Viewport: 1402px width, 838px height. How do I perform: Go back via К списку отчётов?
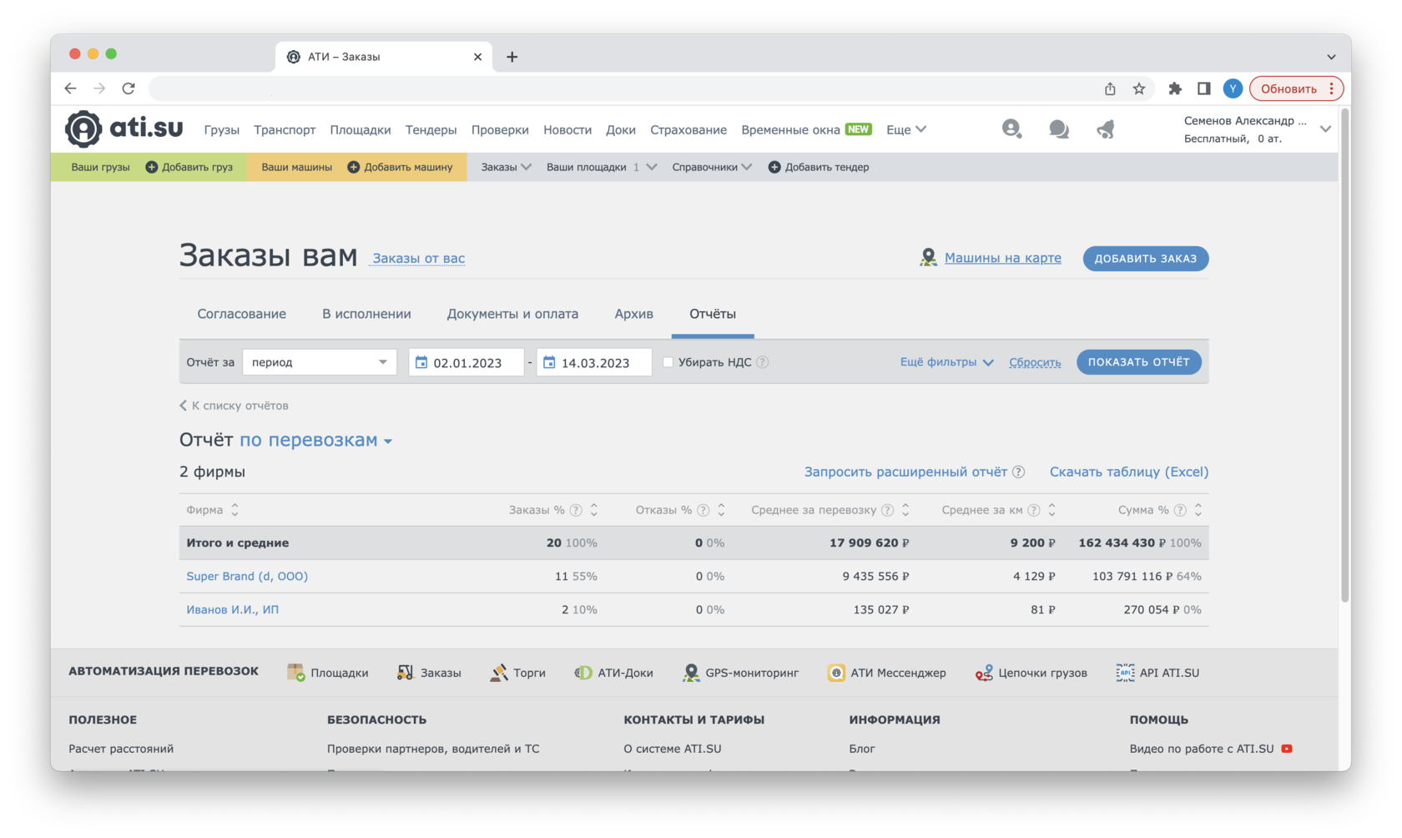click(235, 406)
